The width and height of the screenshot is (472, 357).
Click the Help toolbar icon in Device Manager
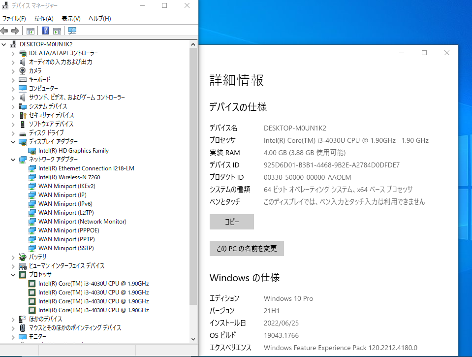[x=45, y=31]
